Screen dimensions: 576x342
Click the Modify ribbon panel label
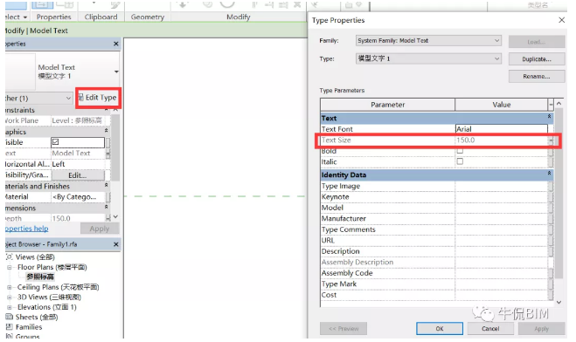point(238,17)
